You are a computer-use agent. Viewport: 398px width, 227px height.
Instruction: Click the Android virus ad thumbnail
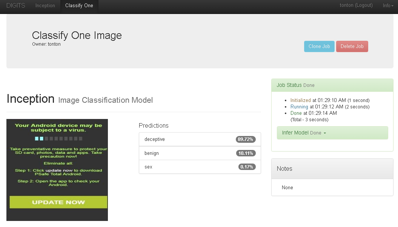point(57,170)
